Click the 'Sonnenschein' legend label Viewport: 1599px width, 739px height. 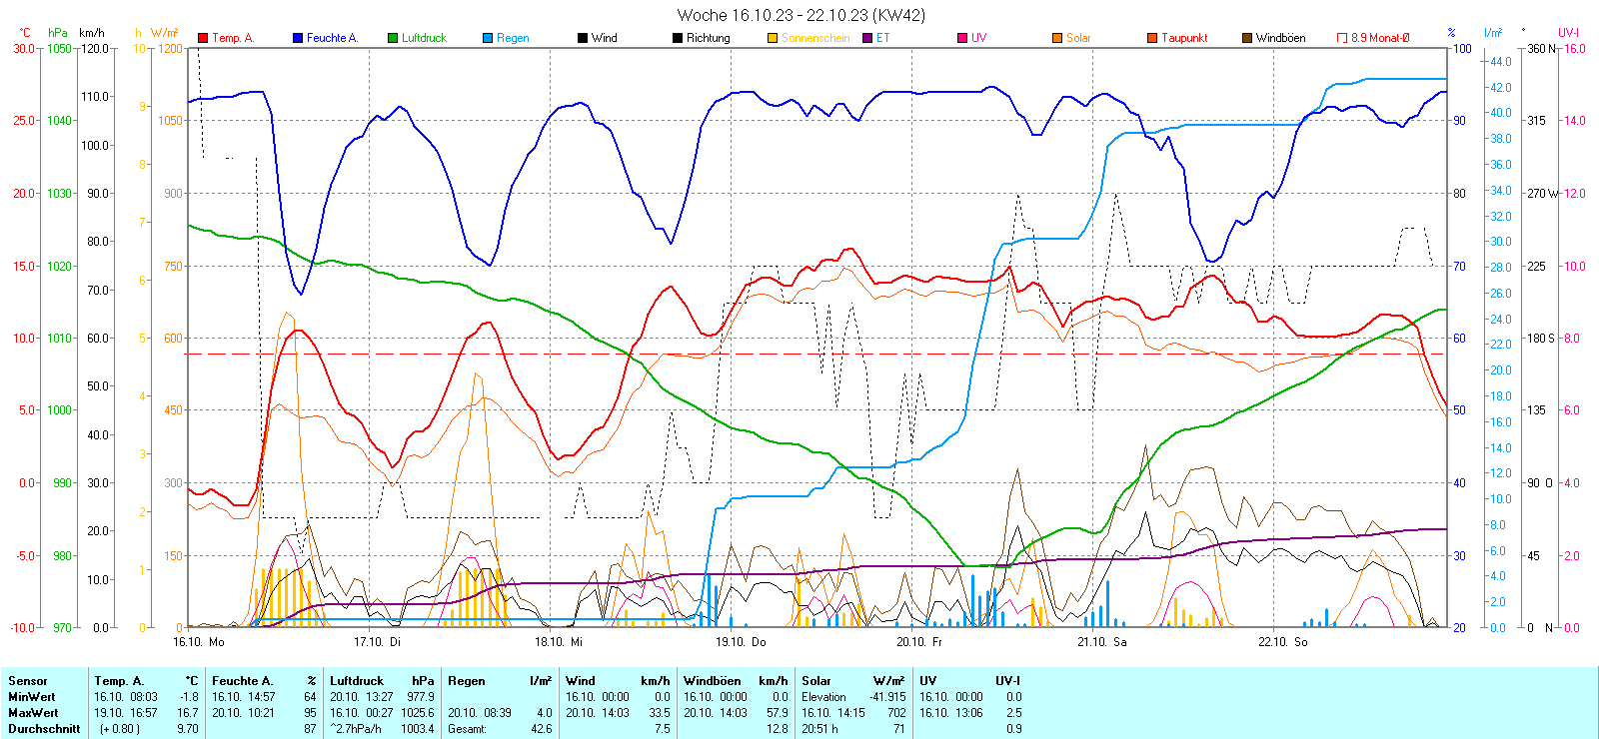815,38
